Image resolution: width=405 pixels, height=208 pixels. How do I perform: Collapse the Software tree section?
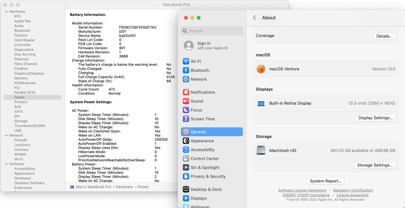pos(6,164)
